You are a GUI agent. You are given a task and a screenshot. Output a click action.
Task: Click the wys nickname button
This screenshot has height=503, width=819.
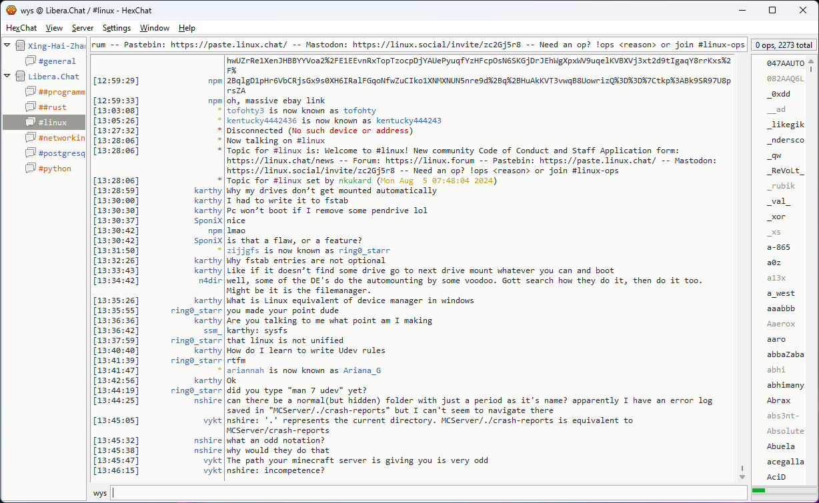click(100, 493)
